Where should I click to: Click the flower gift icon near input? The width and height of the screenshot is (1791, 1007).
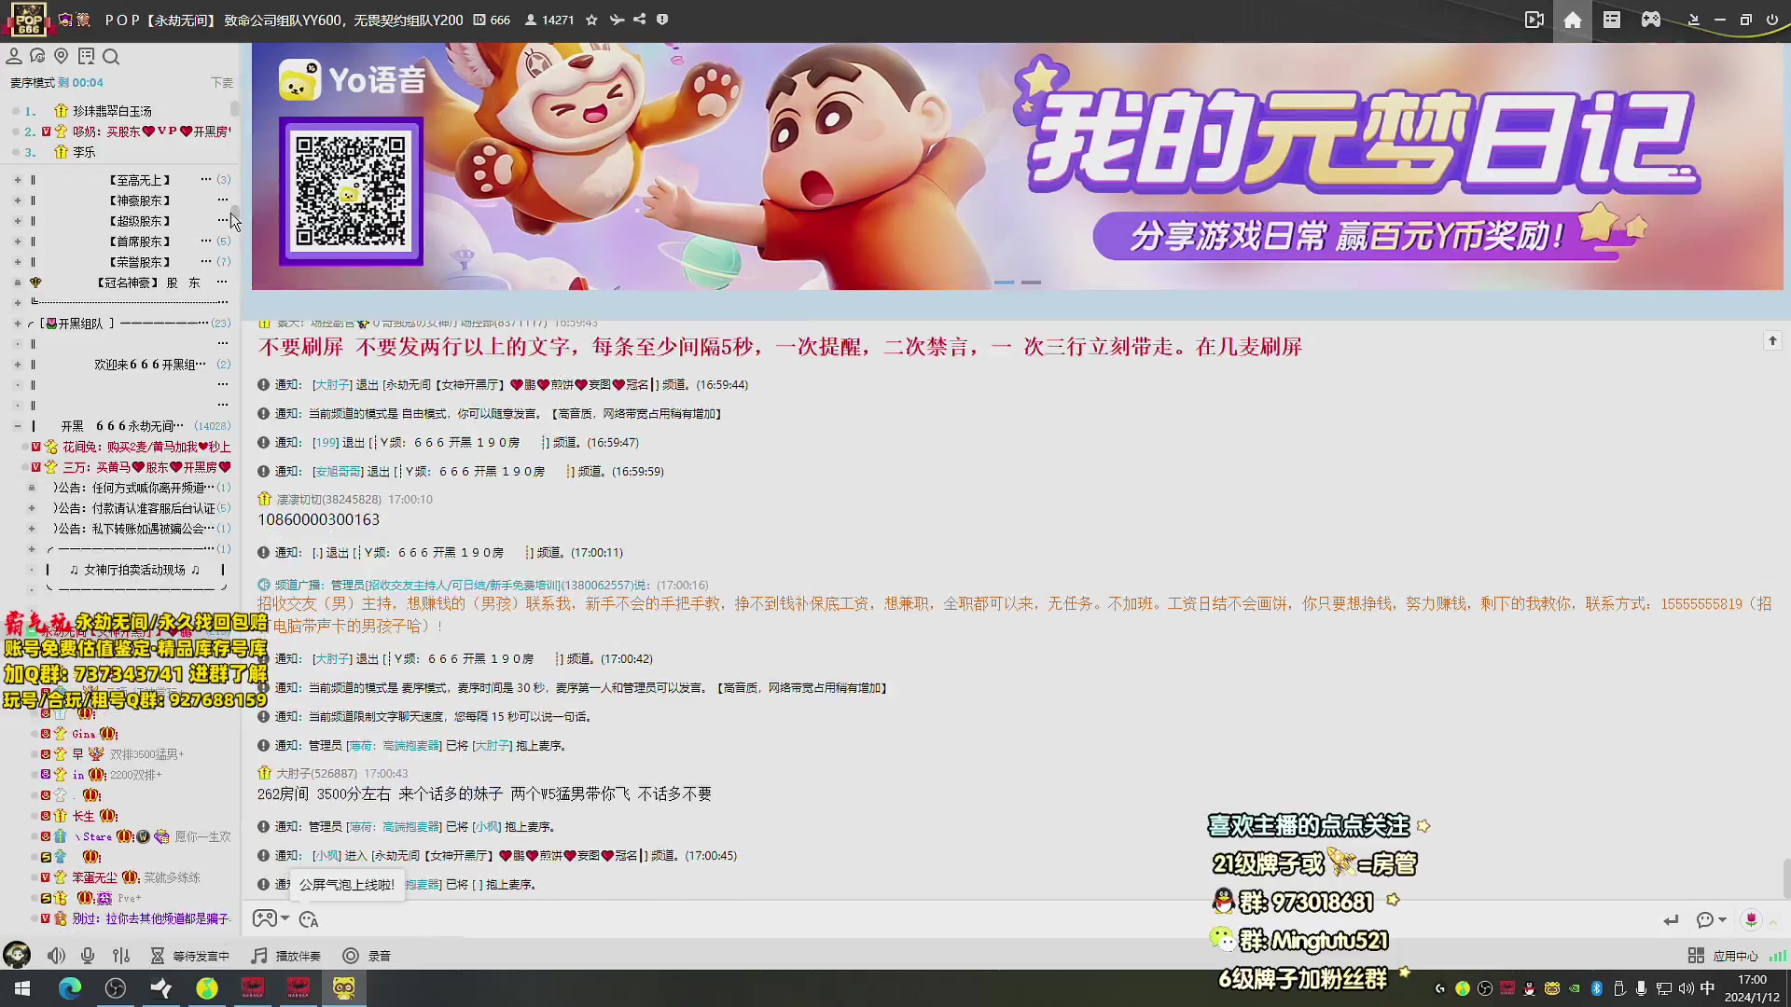point(1751,920)
